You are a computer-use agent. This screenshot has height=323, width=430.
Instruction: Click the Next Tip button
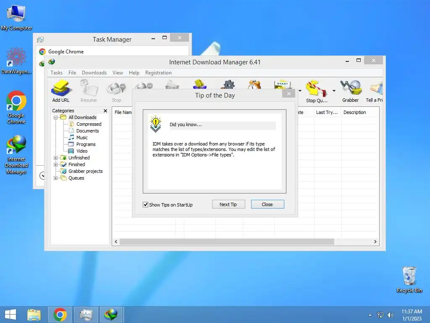coord(228,204)
